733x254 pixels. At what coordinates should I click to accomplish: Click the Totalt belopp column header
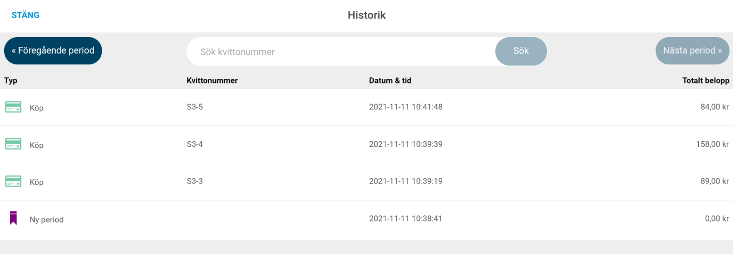pos(706,80)
